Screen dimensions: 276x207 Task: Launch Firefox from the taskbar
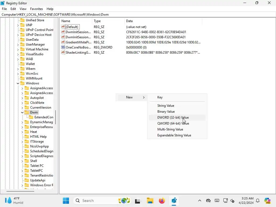click(162, 201)
